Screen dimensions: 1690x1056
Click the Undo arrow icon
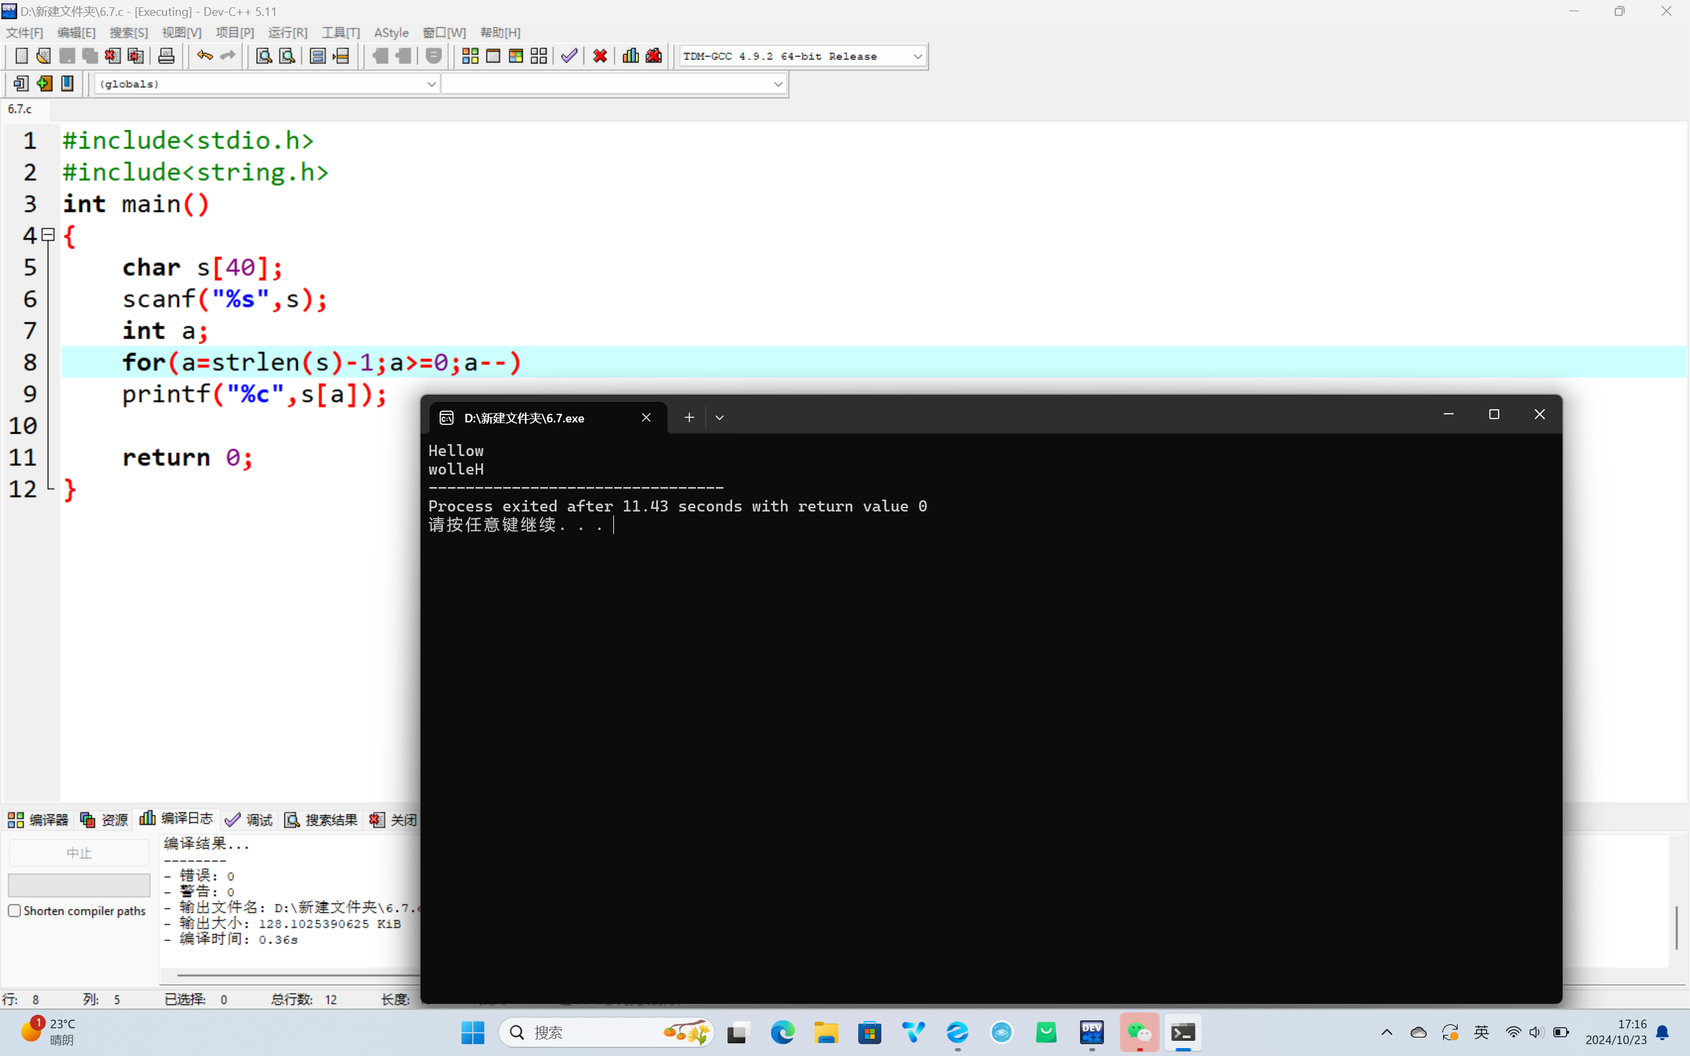[x=204, y=56]
